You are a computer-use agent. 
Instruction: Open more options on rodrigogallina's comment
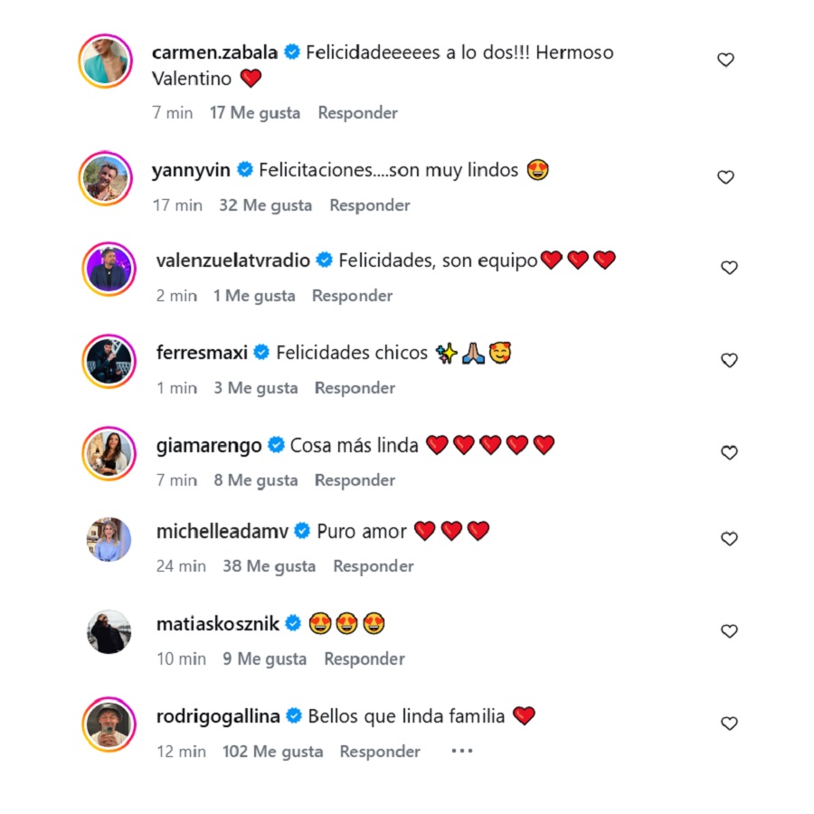point(461,751)
